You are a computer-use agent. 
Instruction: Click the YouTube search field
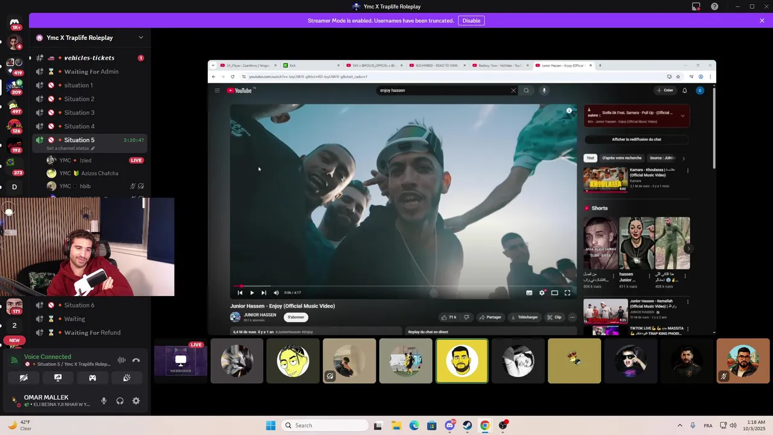tap(443, 91)
